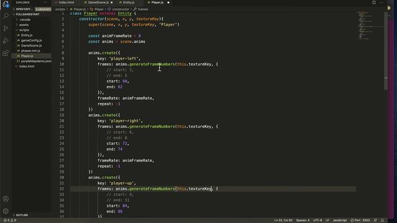The height and width of the screenshot is (223, 397).
Task: Click the value 60 after start
Action: pyautogui.click(x=125, y=81)
